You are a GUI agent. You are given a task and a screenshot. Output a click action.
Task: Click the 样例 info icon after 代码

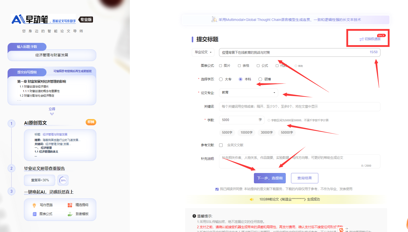click(x=296, y=66)
